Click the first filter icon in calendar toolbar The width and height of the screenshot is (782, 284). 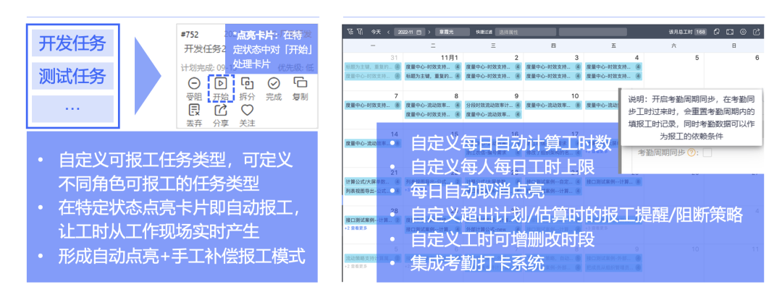[x=350, y=32]
